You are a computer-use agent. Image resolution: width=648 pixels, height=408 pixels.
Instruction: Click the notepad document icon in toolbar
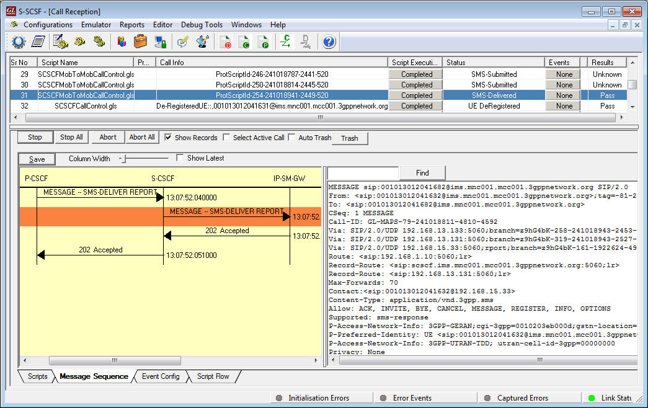38,42
